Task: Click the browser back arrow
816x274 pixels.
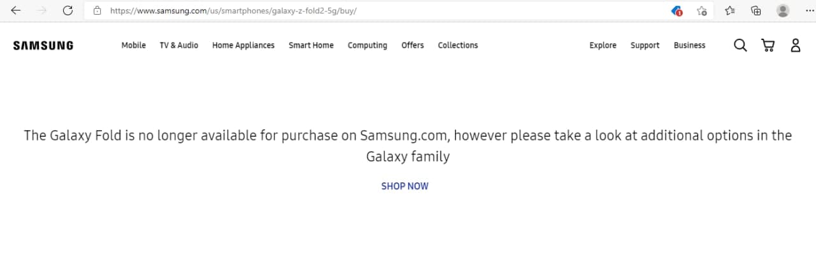Action: 16,11
